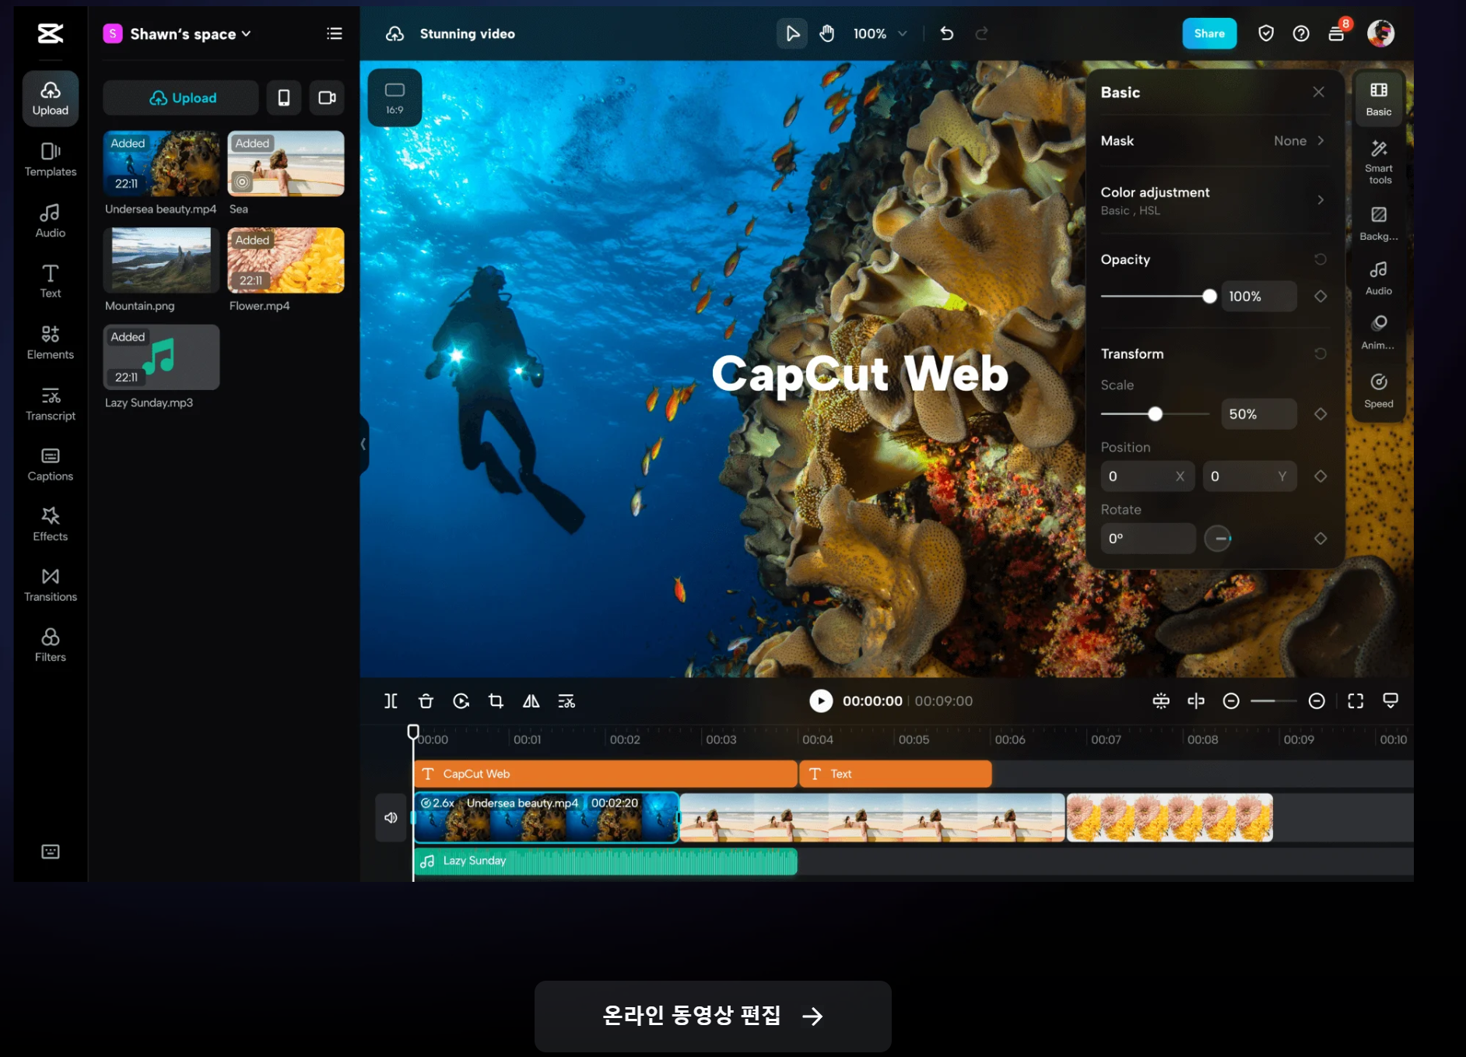
Task: Open notifications stack icon with badge
Action: 1337,33
